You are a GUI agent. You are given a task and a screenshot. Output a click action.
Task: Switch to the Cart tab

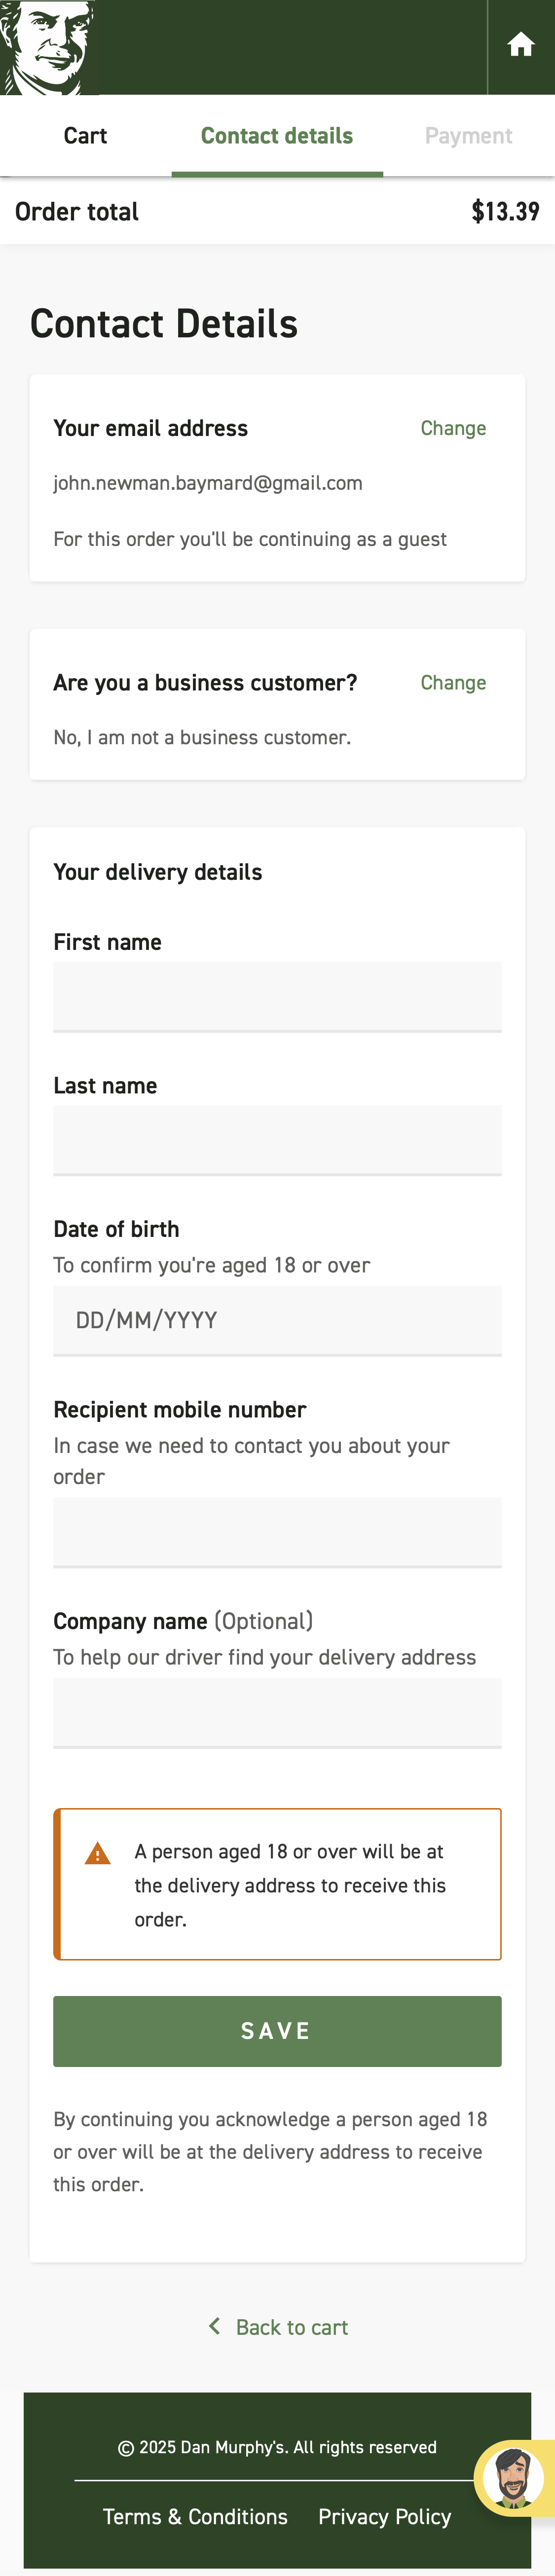tap(84, 136)
